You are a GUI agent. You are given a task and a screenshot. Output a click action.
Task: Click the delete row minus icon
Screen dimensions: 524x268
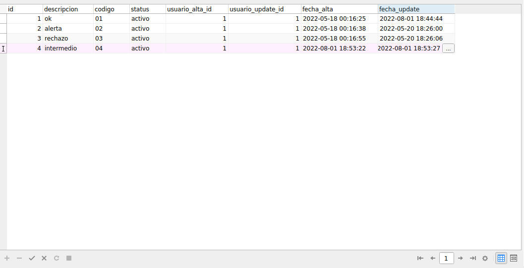(19, 258)
